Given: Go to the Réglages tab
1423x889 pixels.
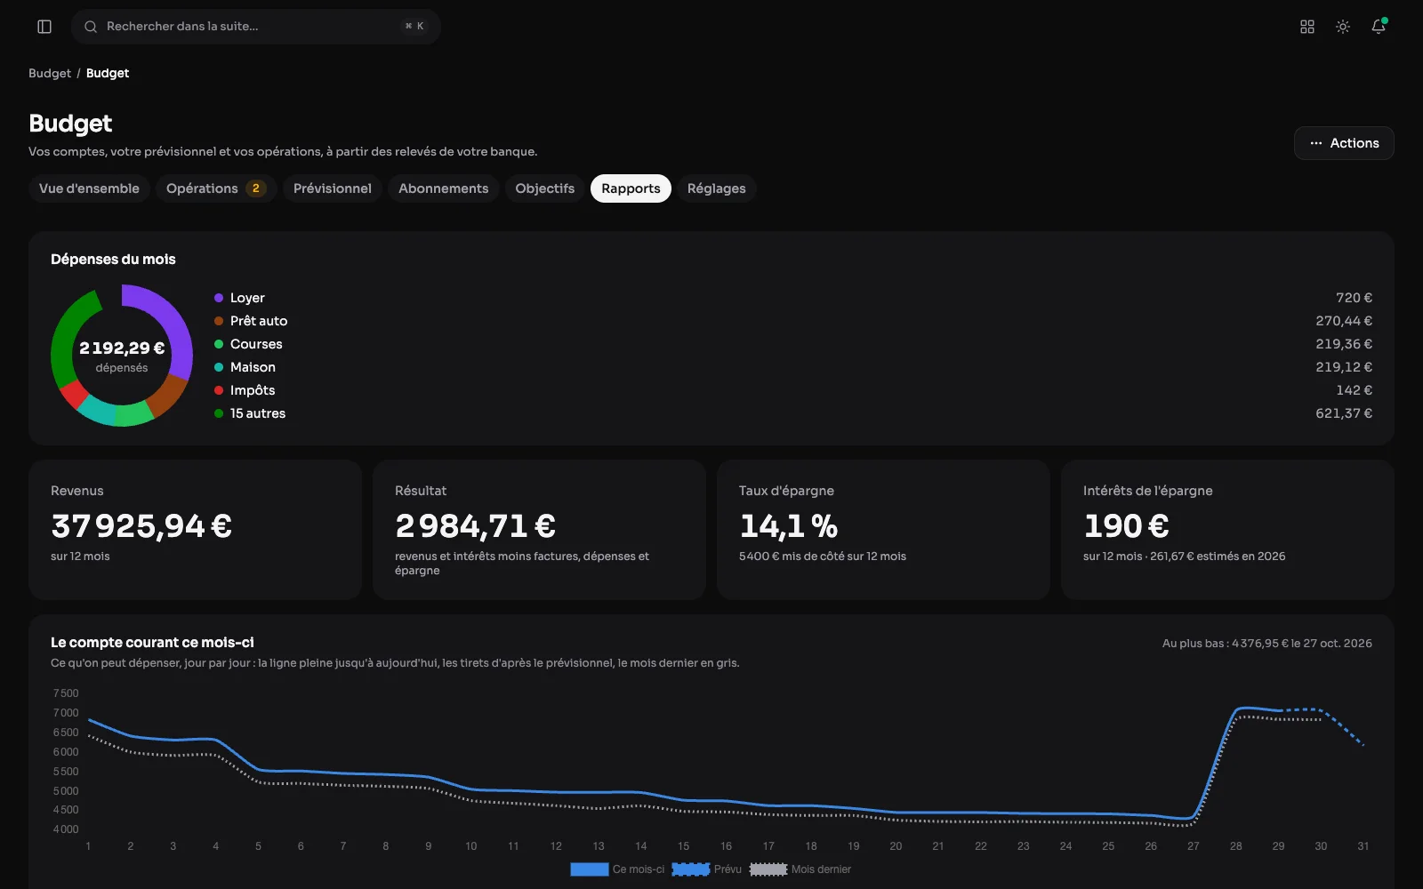Looking at the screenshot, I should pyautogui.click(x=717, y=188).
